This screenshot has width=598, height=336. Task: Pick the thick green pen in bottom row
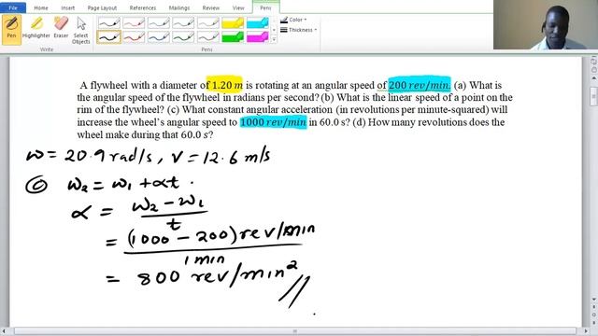click(x=183, y=37)
